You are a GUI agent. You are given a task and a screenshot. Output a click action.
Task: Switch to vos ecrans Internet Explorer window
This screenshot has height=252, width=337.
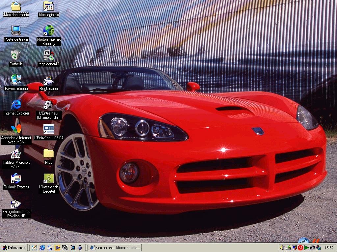pos(115,248)
